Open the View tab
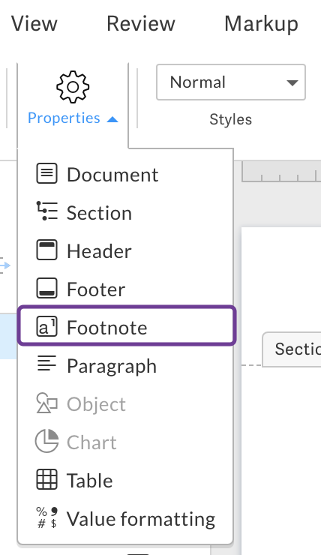 coord(34,24)
